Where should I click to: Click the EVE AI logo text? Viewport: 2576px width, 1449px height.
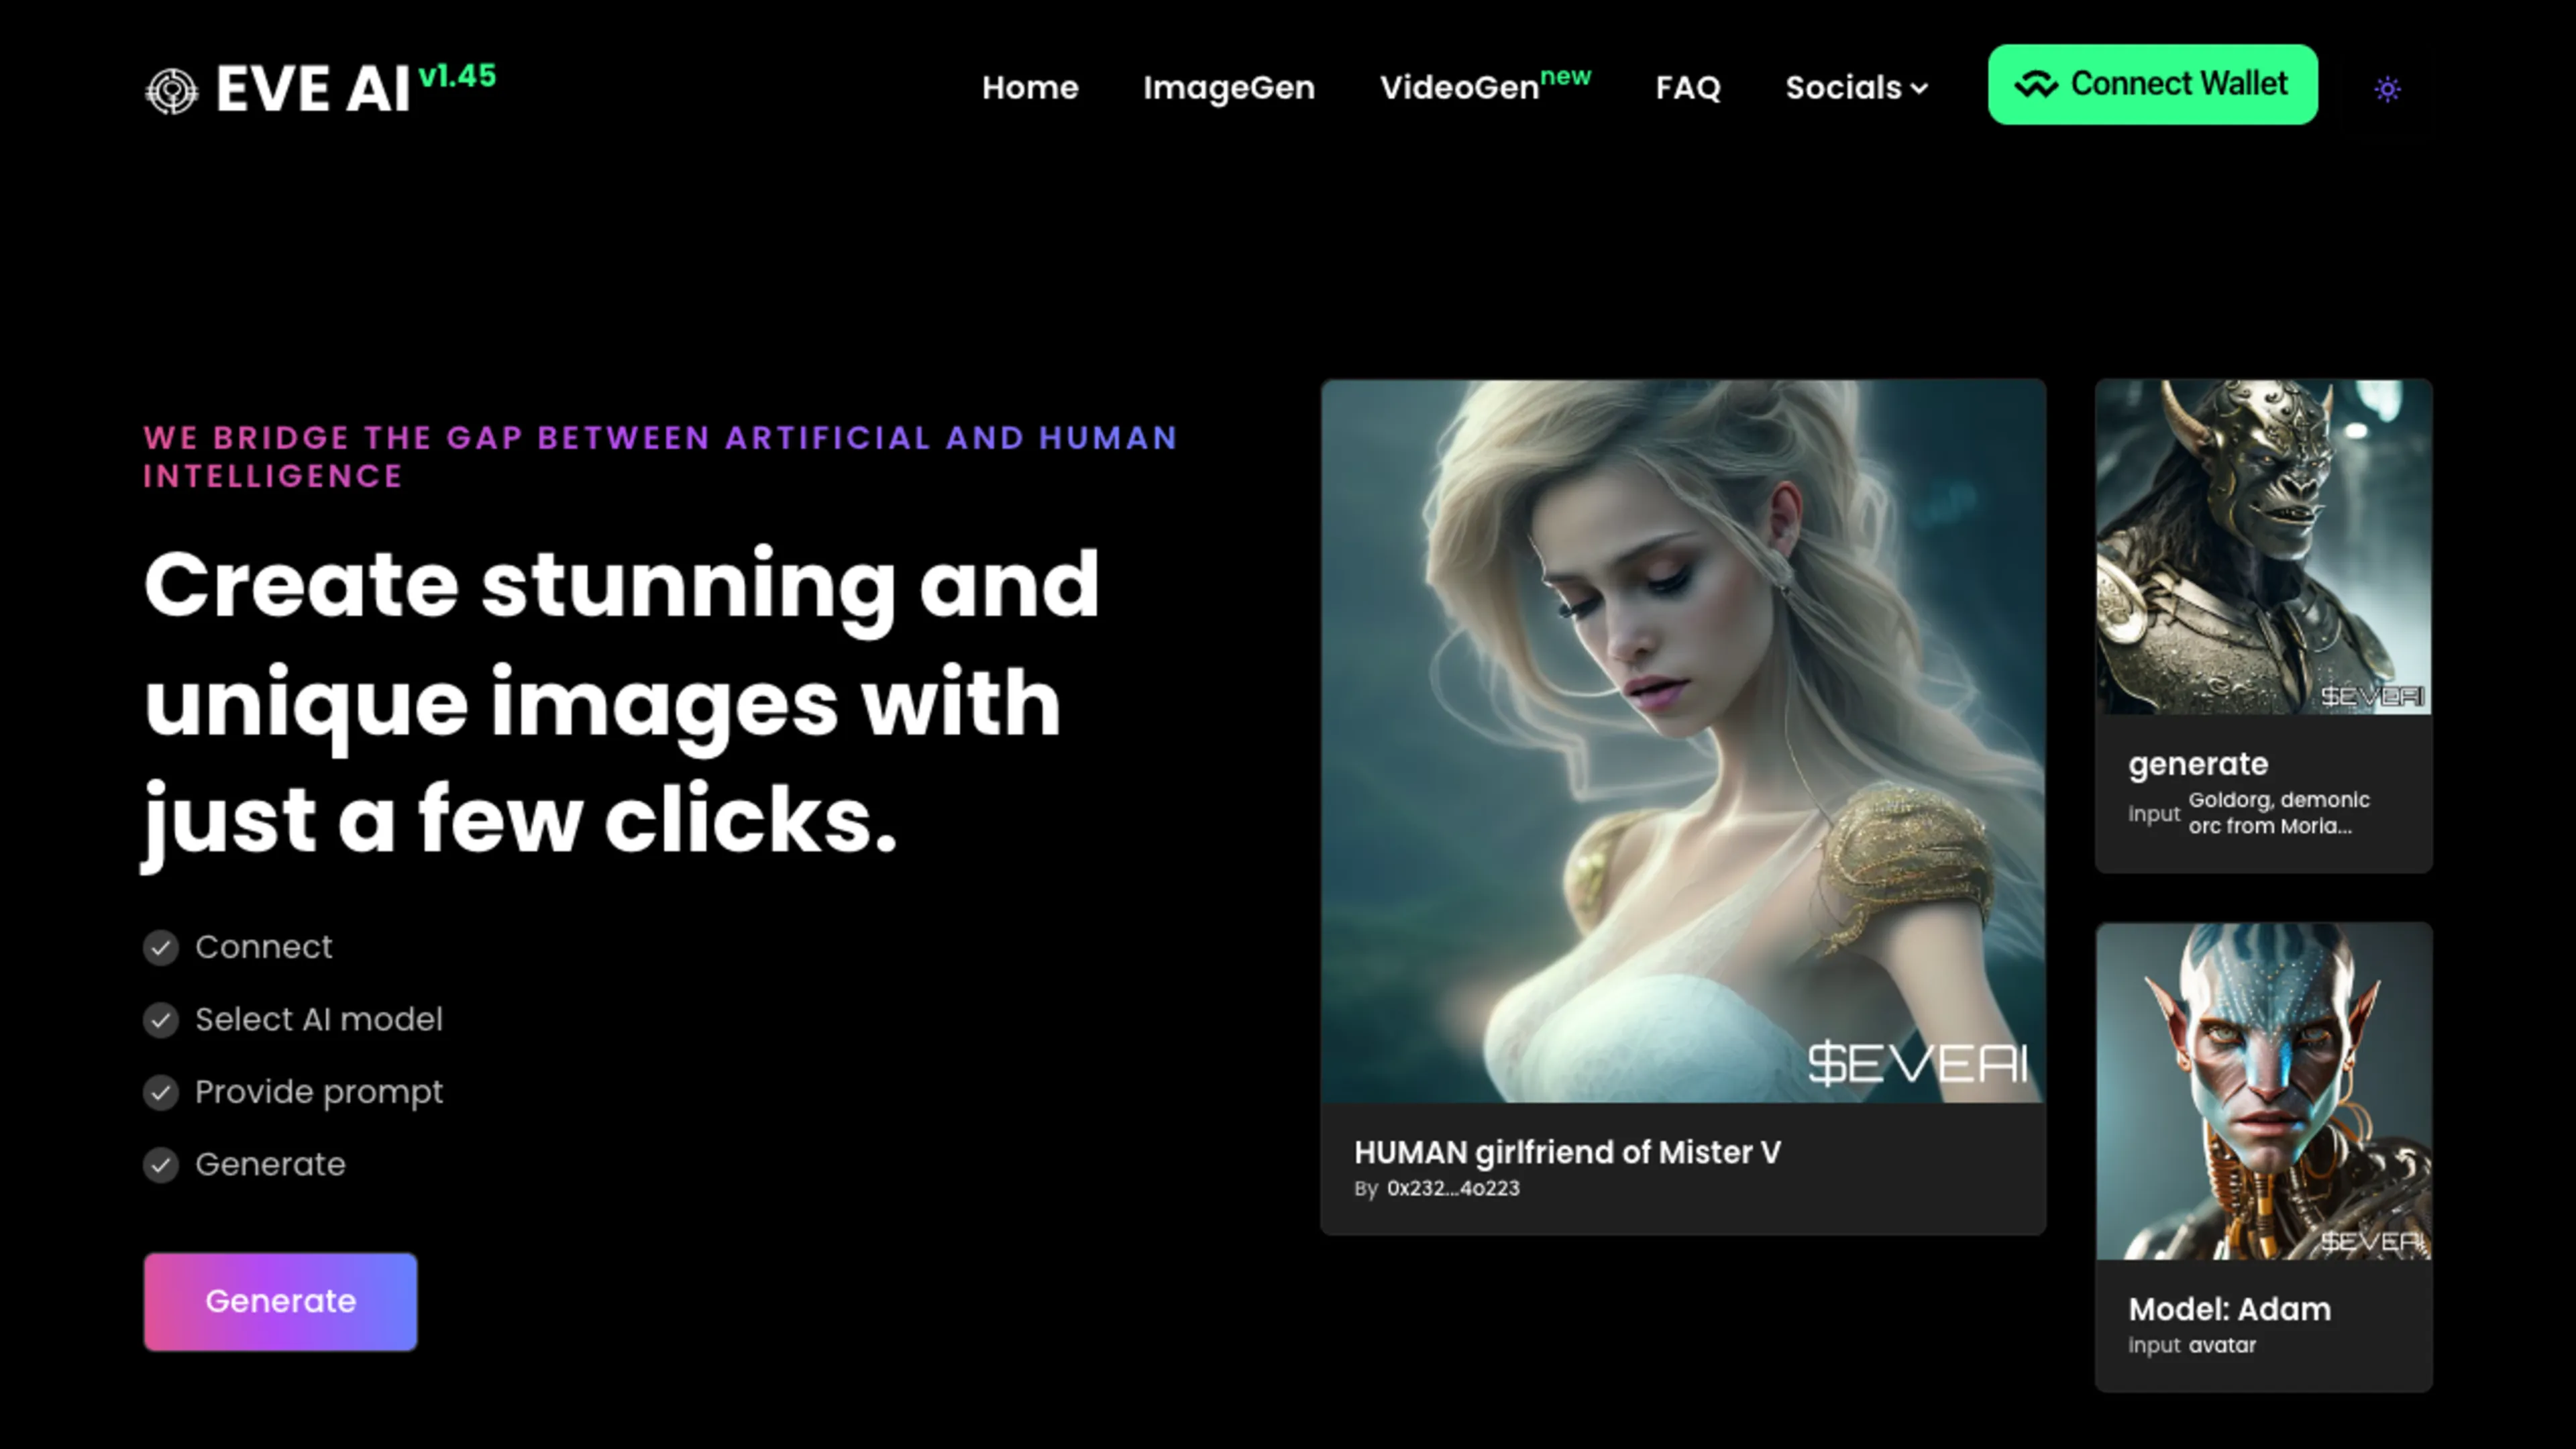(x=313, y=90)
